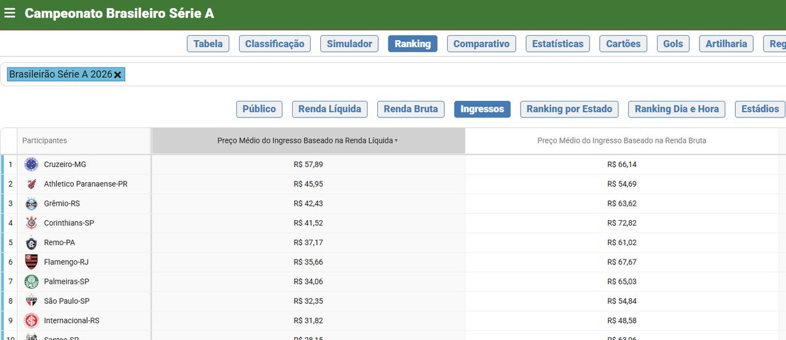The width and height of the screenshot is (786, 340).
Task: Sort by Preço Médio Renda Líquida column
Action: [x=308, y=141]
